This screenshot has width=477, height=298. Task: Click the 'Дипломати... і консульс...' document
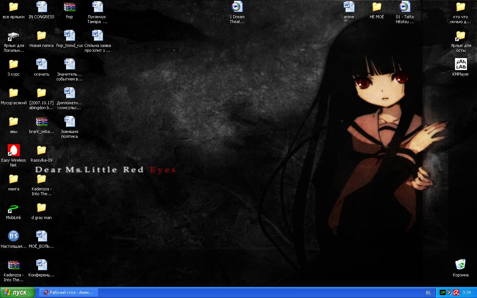pyautogui.click(x=69, y=93)
